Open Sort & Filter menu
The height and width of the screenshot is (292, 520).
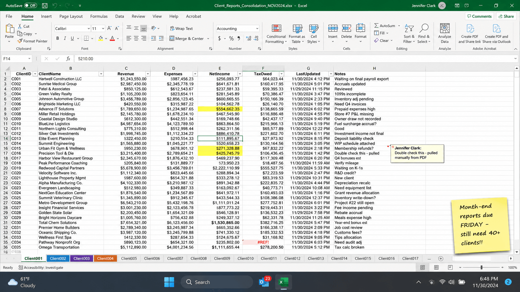(409, 34)
